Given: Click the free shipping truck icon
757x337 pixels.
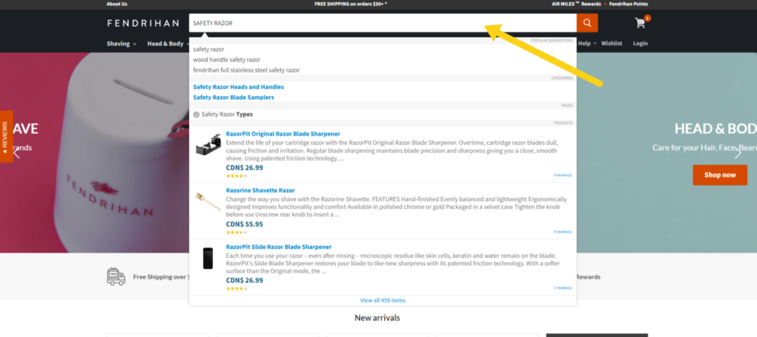Looking at the screenshot, I should coord(116,276).
